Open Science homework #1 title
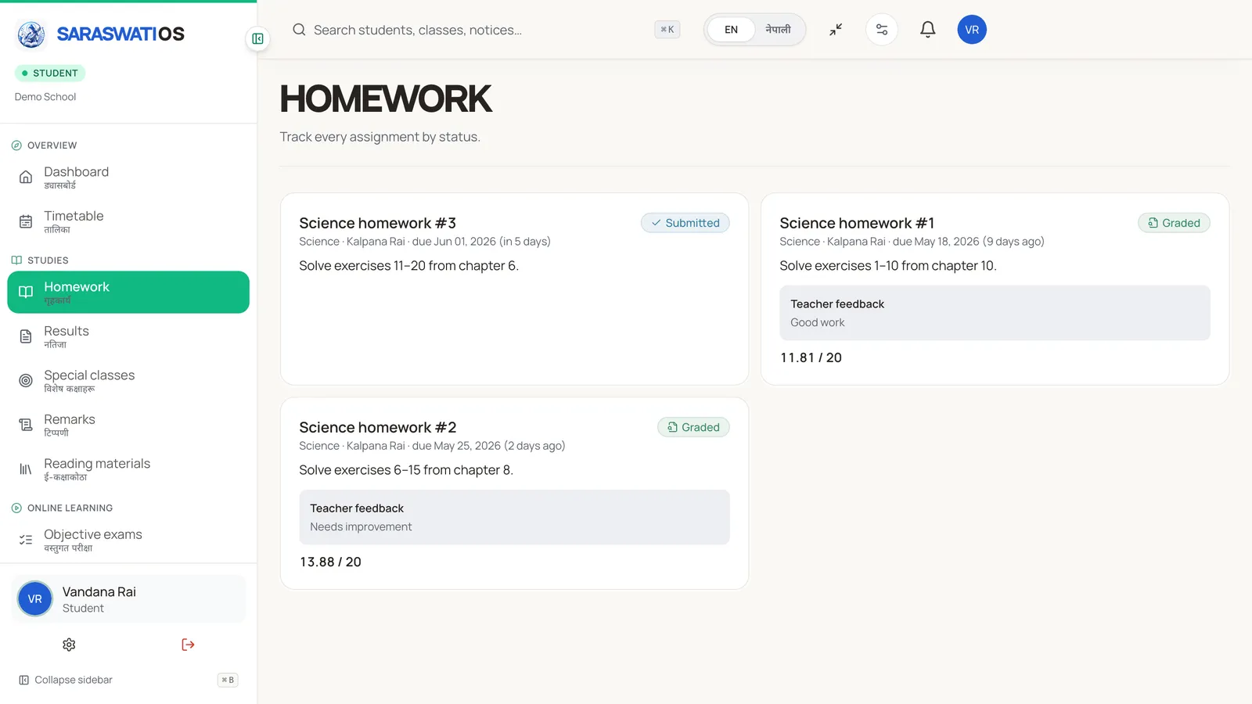1252x704 pixels. pyautogui.click(x=857, y=223)
